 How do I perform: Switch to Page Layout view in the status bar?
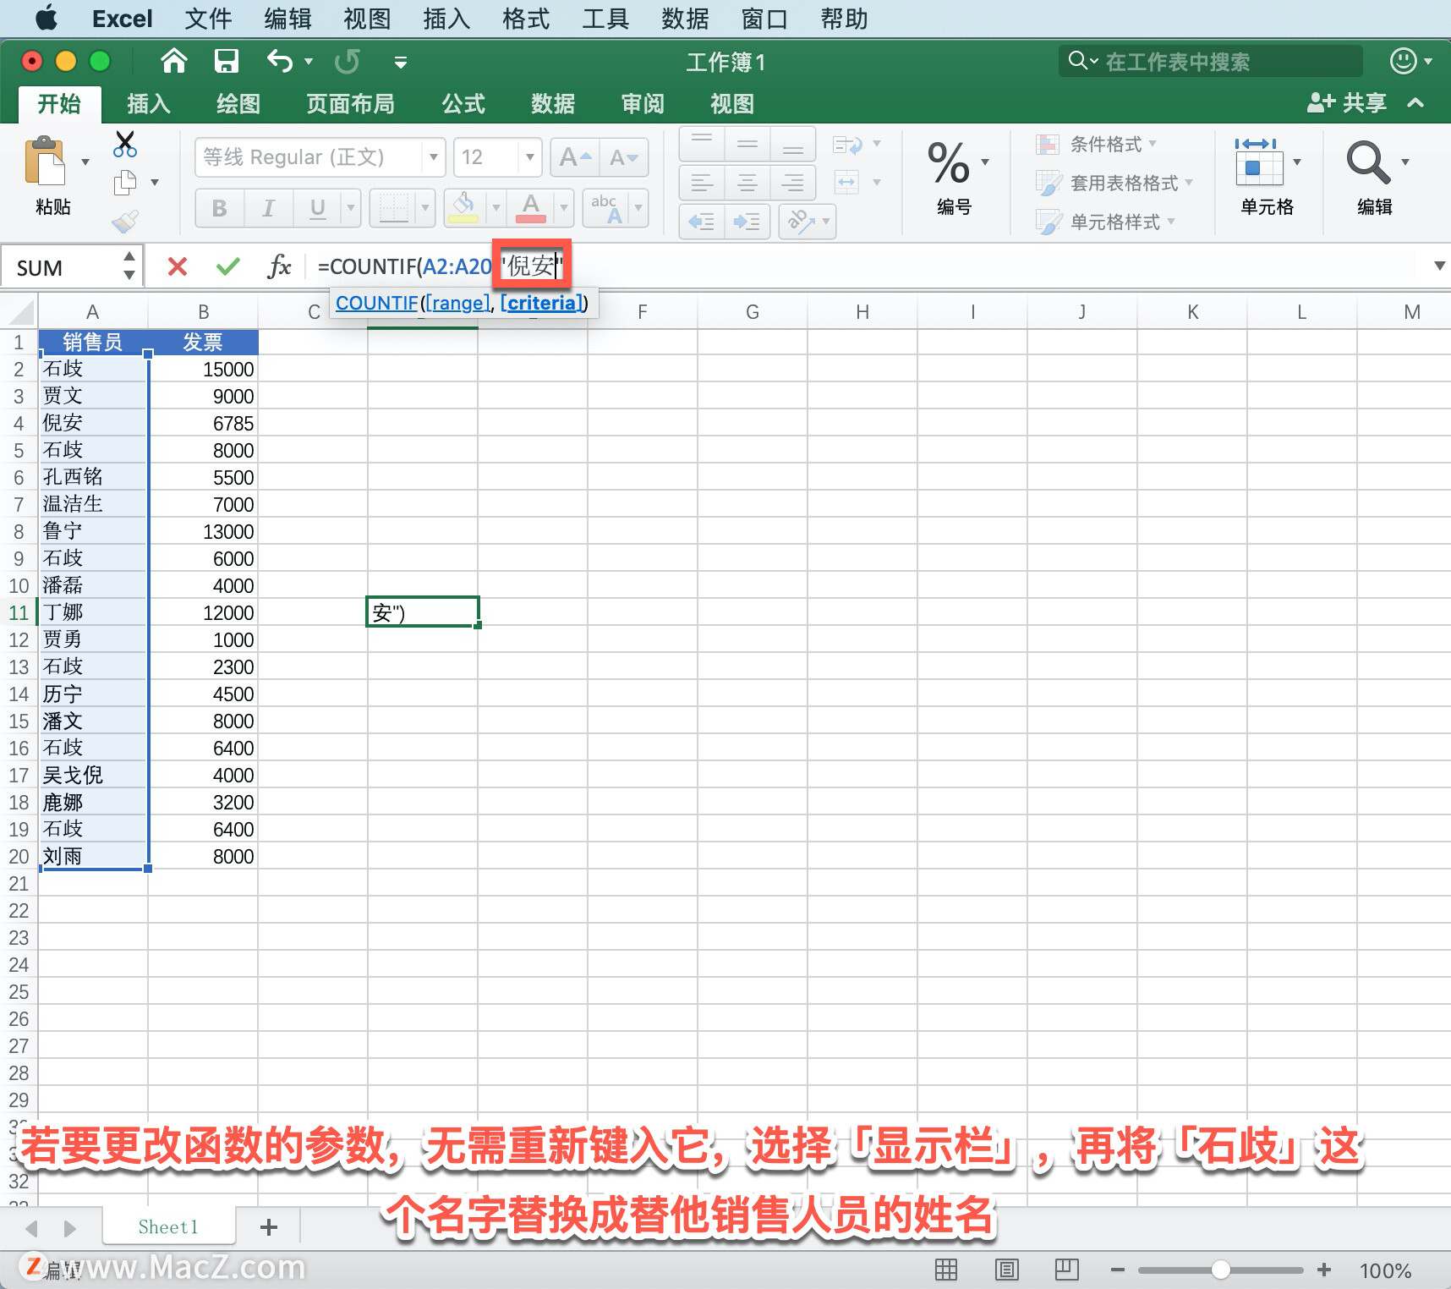click(1006, 1269)
